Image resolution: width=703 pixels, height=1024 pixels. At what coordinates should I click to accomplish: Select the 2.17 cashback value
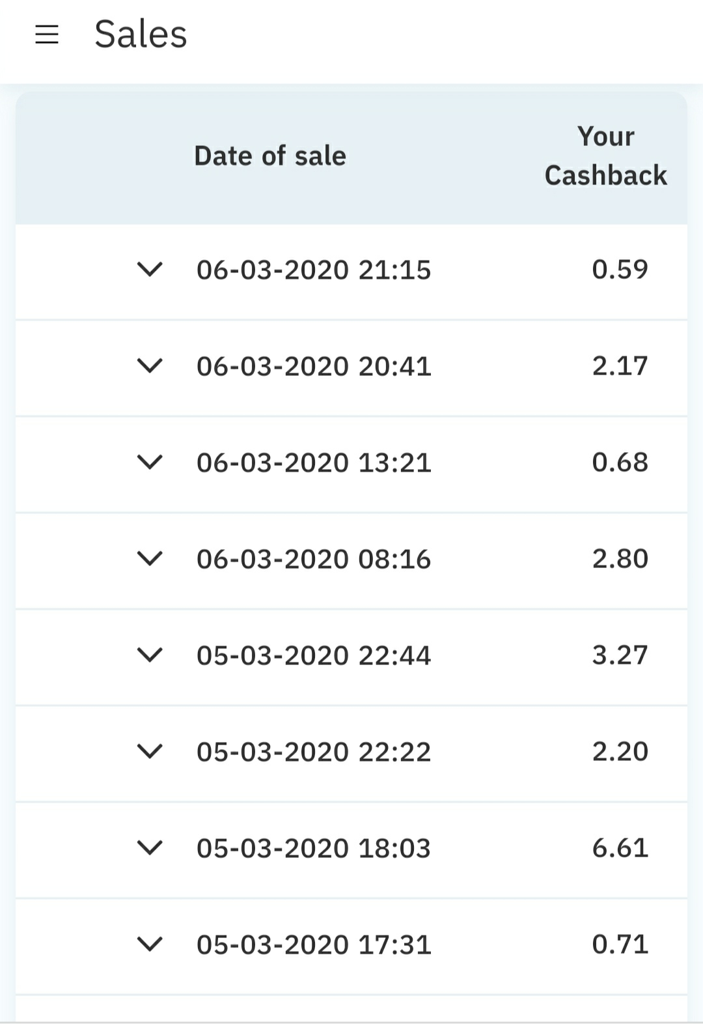click(x=620, y=365)
